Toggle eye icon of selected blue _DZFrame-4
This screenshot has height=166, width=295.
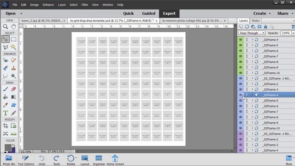click(241, 95)
